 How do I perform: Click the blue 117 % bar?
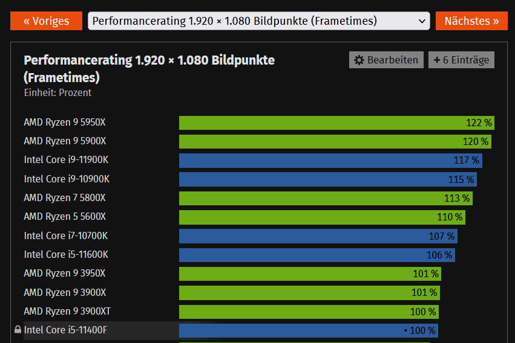[331, 161]
